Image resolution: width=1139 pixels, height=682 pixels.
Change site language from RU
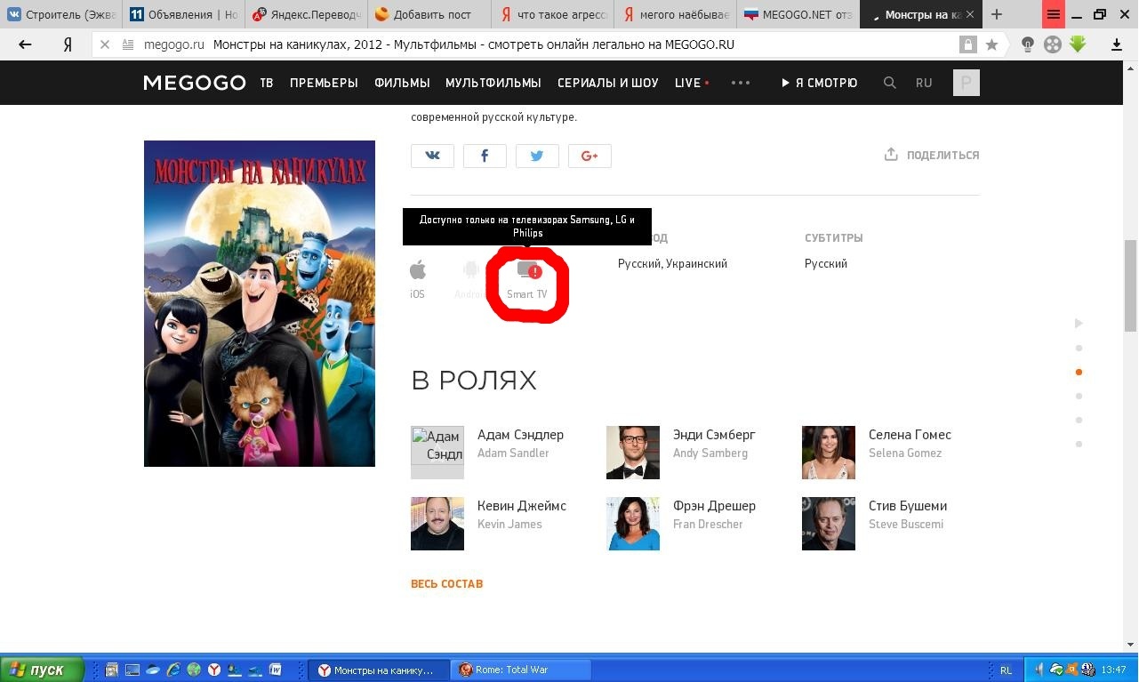pos(924,83)
